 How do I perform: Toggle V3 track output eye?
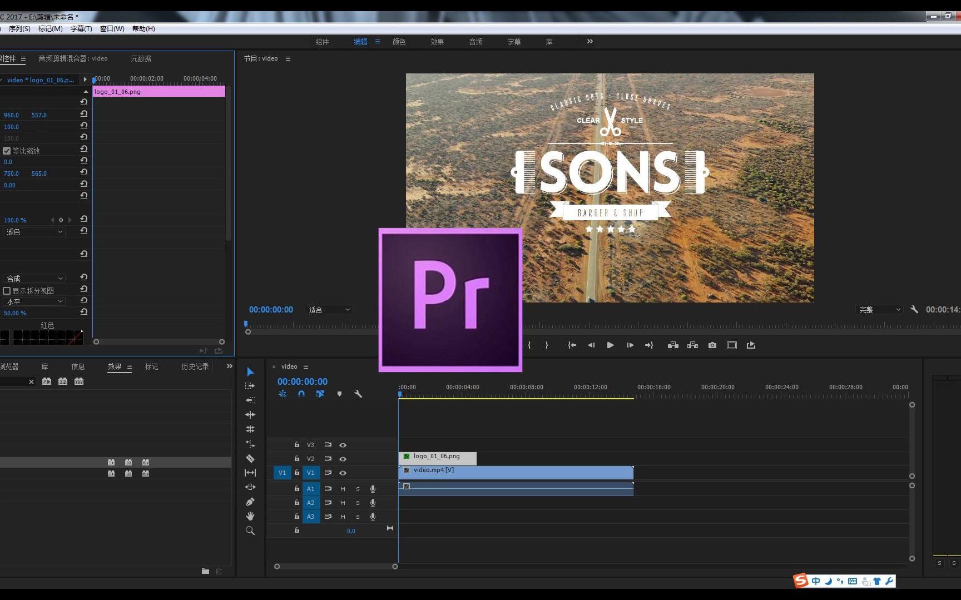coord(343,445)
